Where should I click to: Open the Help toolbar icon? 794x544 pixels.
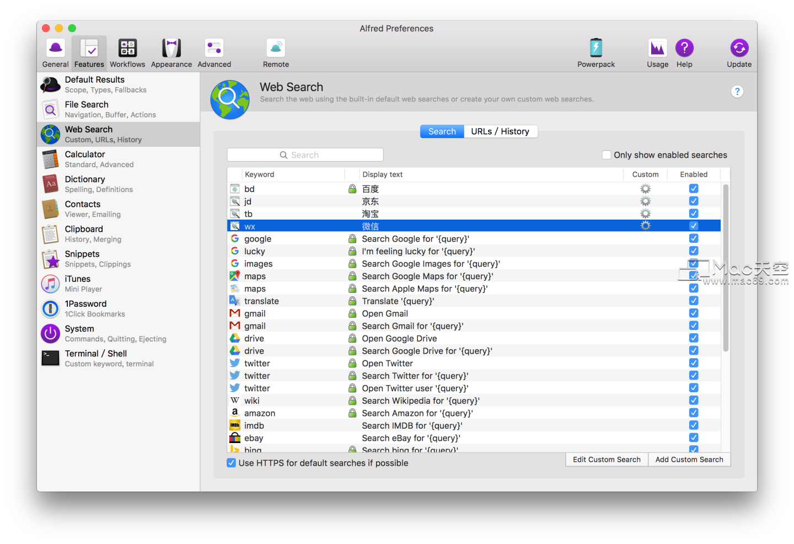[684, 54]
